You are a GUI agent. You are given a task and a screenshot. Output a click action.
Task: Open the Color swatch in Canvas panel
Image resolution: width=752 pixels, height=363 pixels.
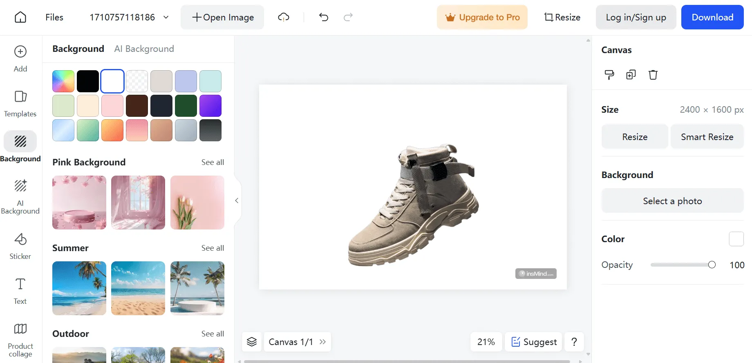click(736, 239)
